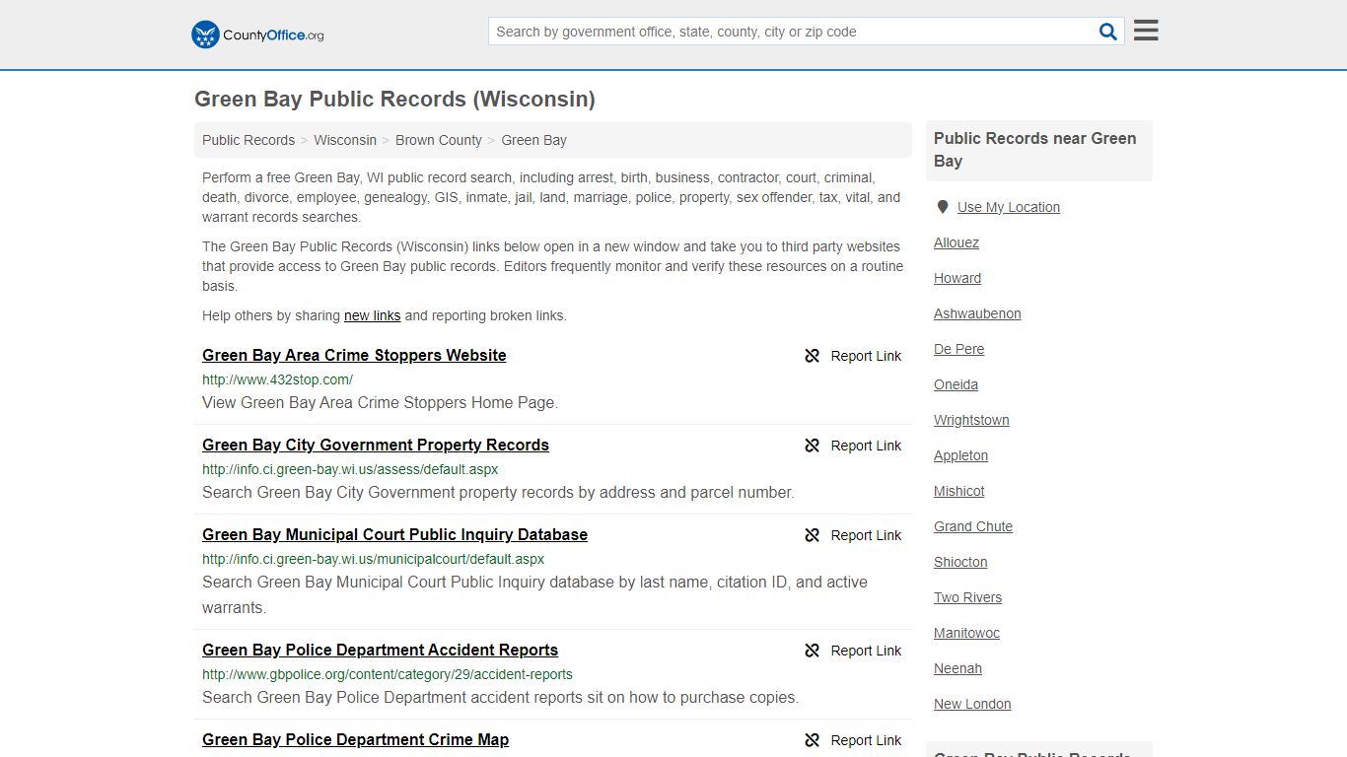Viewport: 1347px width, 757px height.
Task: Open Ashwaubenon public records
Action: [977, 313]
